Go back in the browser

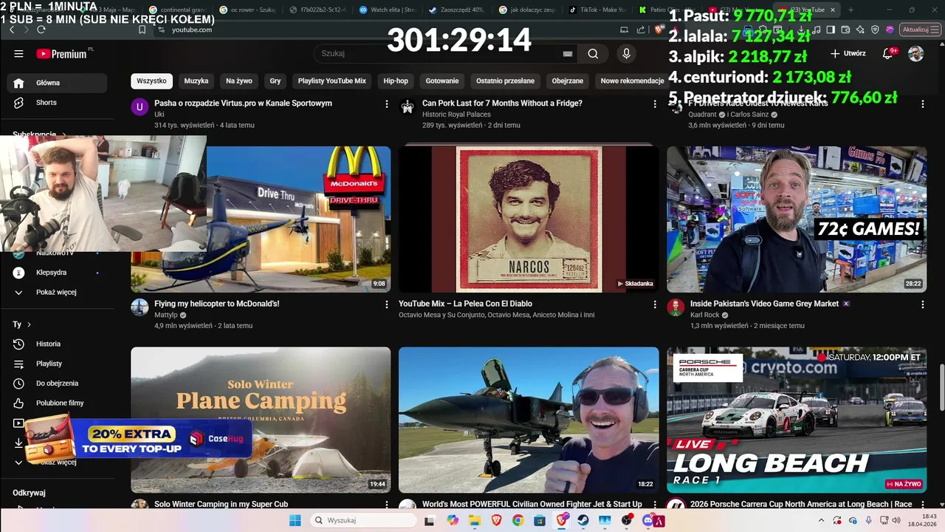[10, 30]
